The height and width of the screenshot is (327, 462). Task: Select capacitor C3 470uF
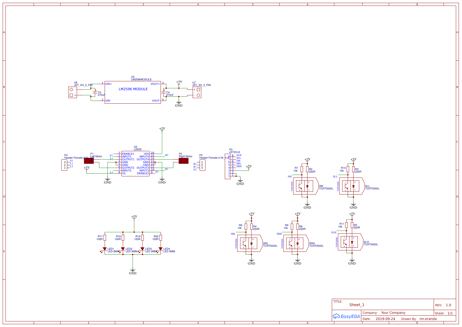tap(95, 92)
